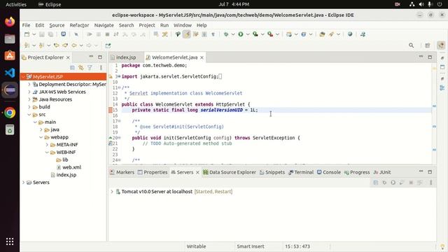Click the New wizard toolbar icon
Image resolution: width=448 pixels, height=252 pixels.
27,34
